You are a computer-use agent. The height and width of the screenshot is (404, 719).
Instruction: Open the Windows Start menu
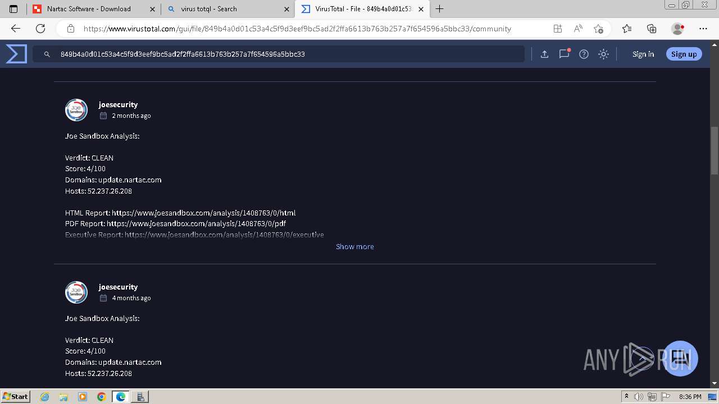pos(15,396)
